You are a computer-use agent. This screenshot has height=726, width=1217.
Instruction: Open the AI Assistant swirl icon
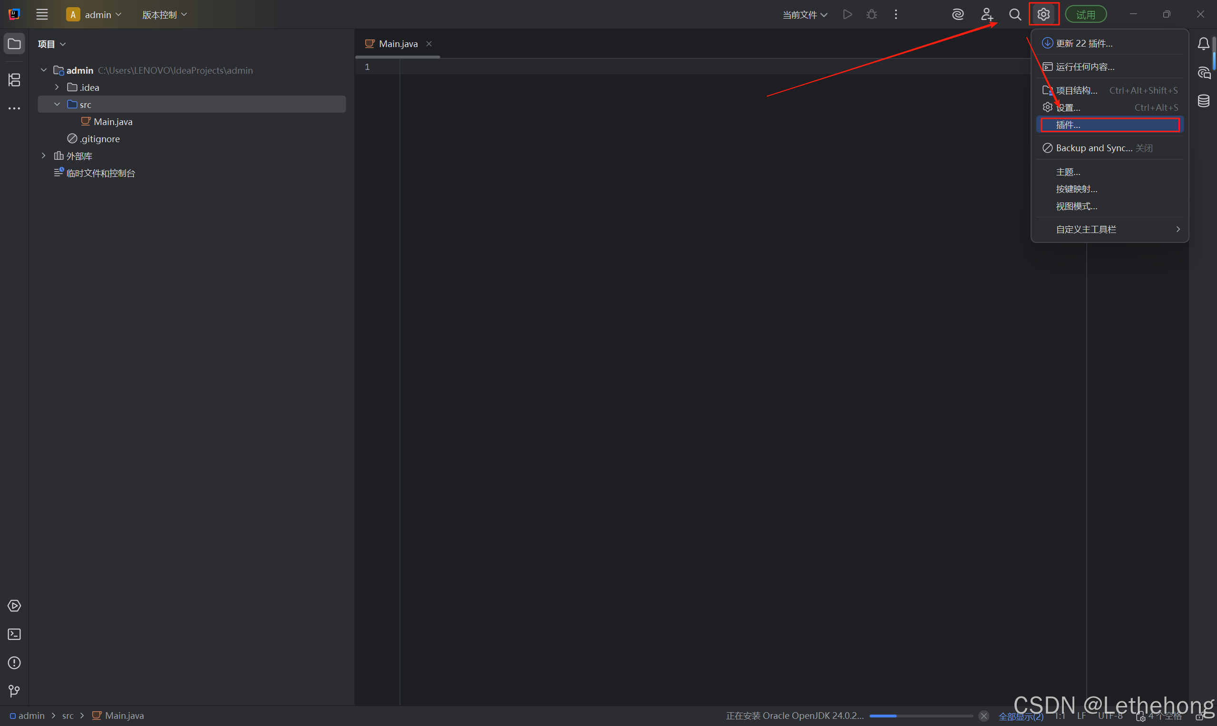(x=958, y=15)
